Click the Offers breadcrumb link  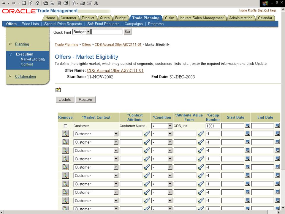(x=86, y=45)
